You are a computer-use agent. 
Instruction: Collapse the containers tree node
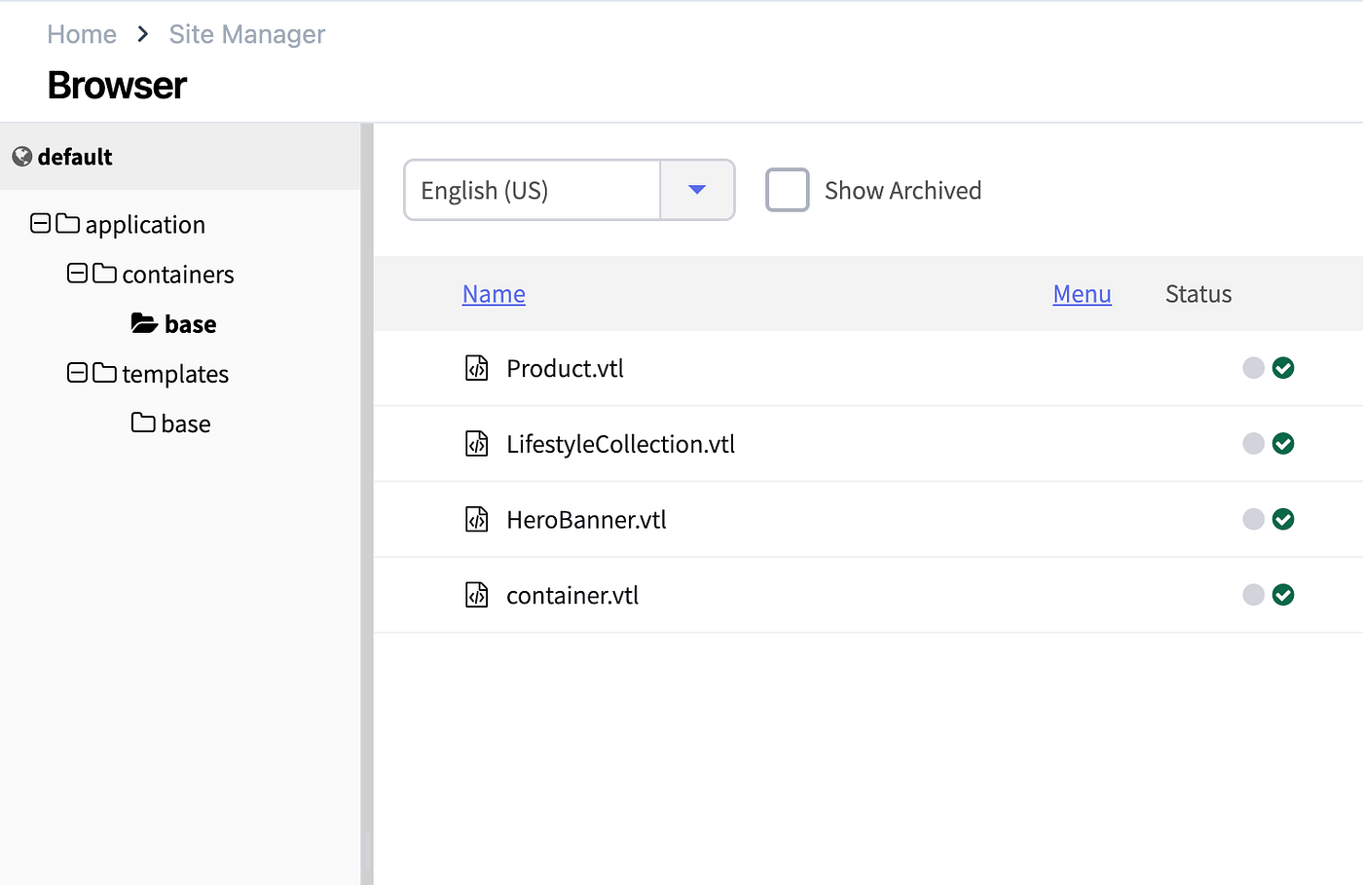[x=77, y=274]
